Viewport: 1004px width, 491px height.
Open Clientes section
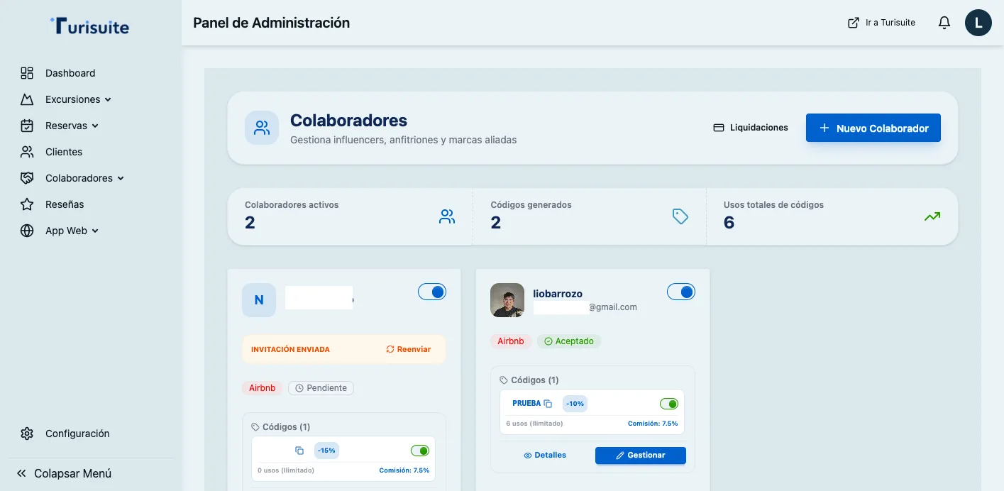click(x=64, y=152)
